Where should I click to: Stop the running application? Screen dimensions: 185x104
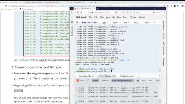[80, 80]
